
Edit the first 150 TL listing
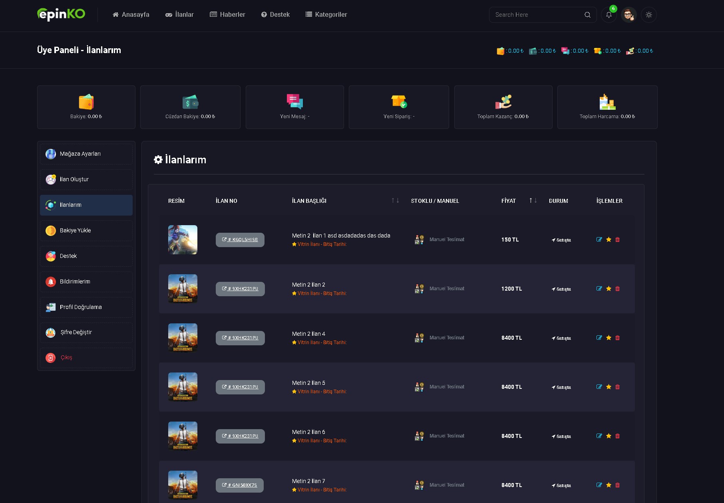(x=599, y=240)
